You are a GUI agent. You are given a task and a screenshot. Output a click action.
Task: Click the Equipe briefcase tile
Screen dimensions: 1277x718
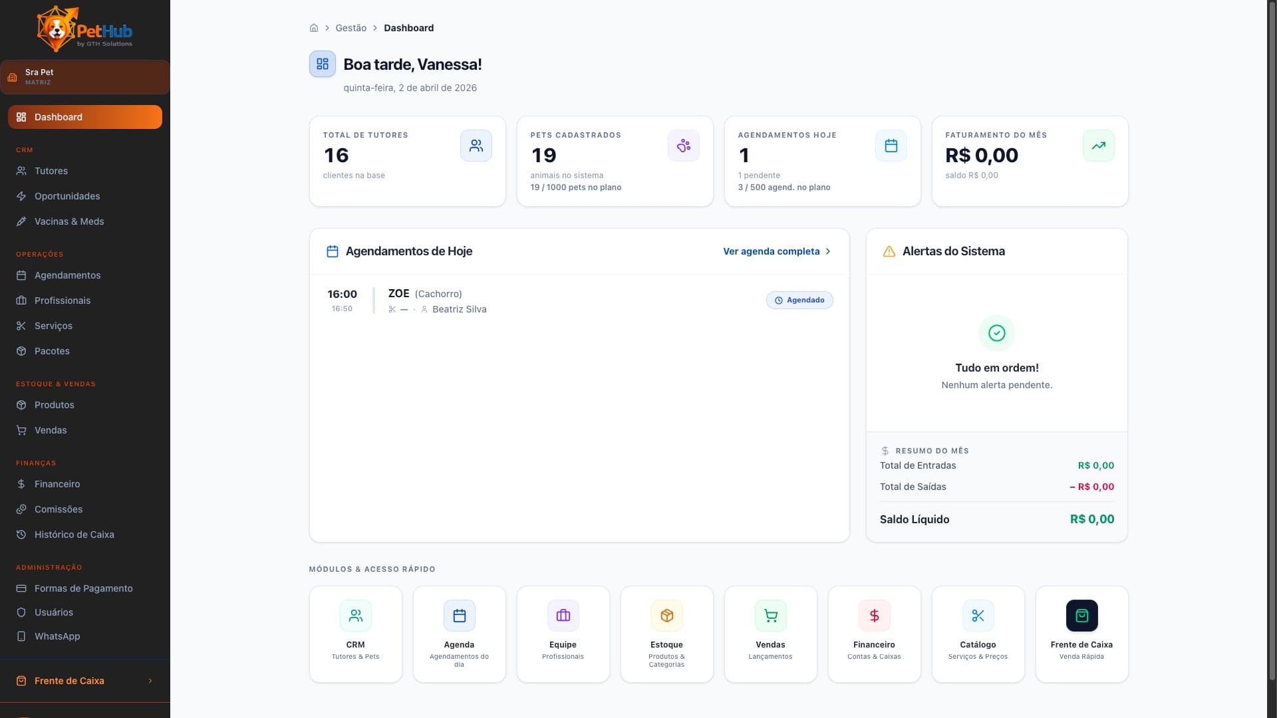coord(563,633)
